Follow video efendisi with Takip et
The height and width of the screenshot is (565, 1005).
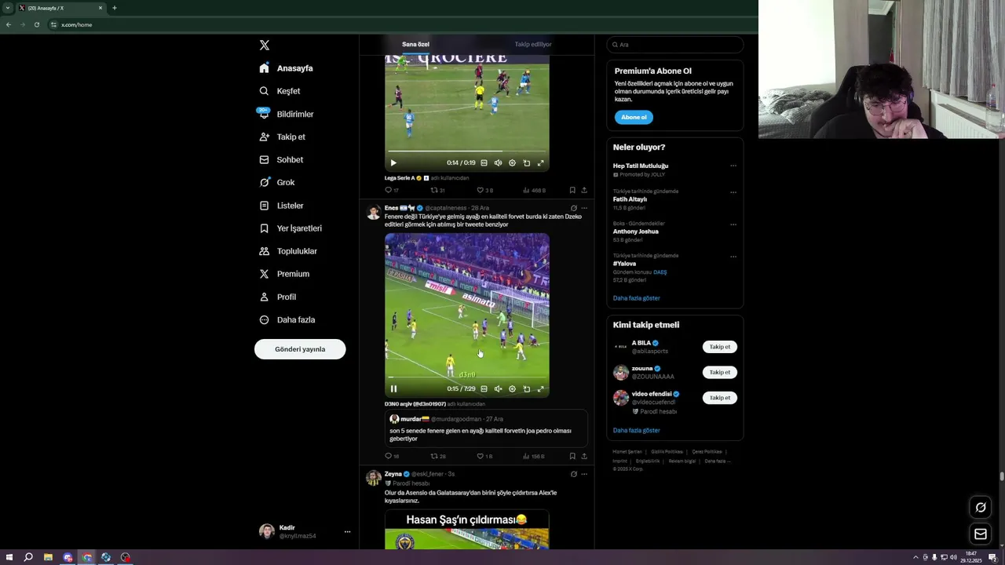[720, 398]
